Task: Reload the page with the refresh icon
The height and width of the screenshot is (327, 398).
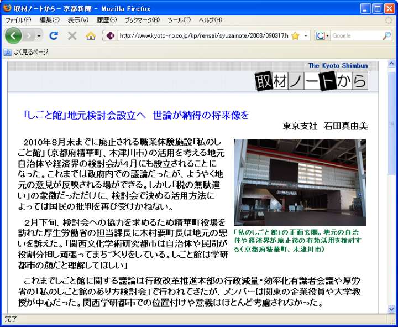Action: point(54,35)
